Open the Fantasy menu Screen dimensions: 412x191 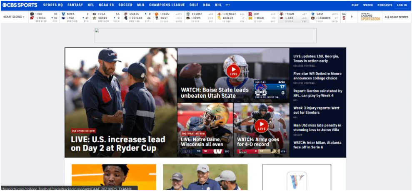(75, 5)
